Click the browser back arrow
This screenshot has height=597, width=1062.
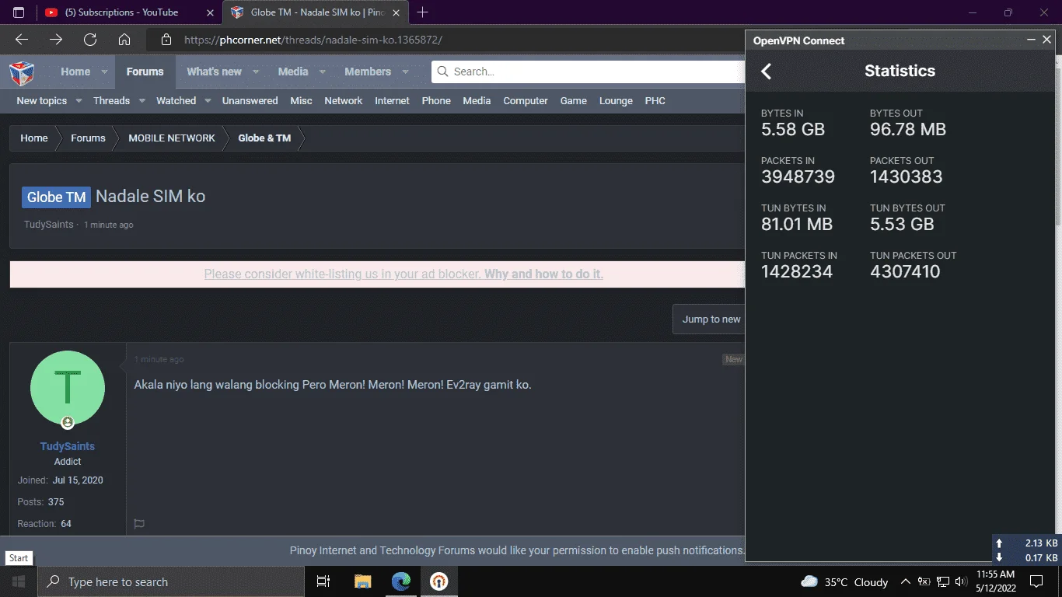[22, 40]
